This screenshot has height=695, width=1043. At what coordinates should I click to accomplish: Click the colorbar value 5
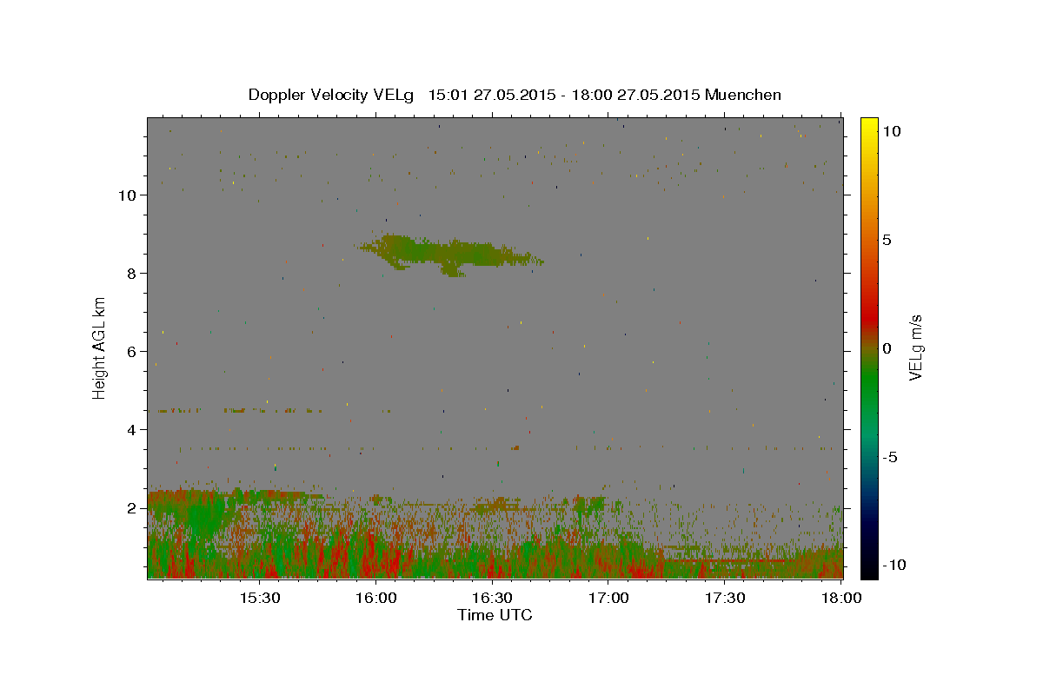(x=887, y=240)
